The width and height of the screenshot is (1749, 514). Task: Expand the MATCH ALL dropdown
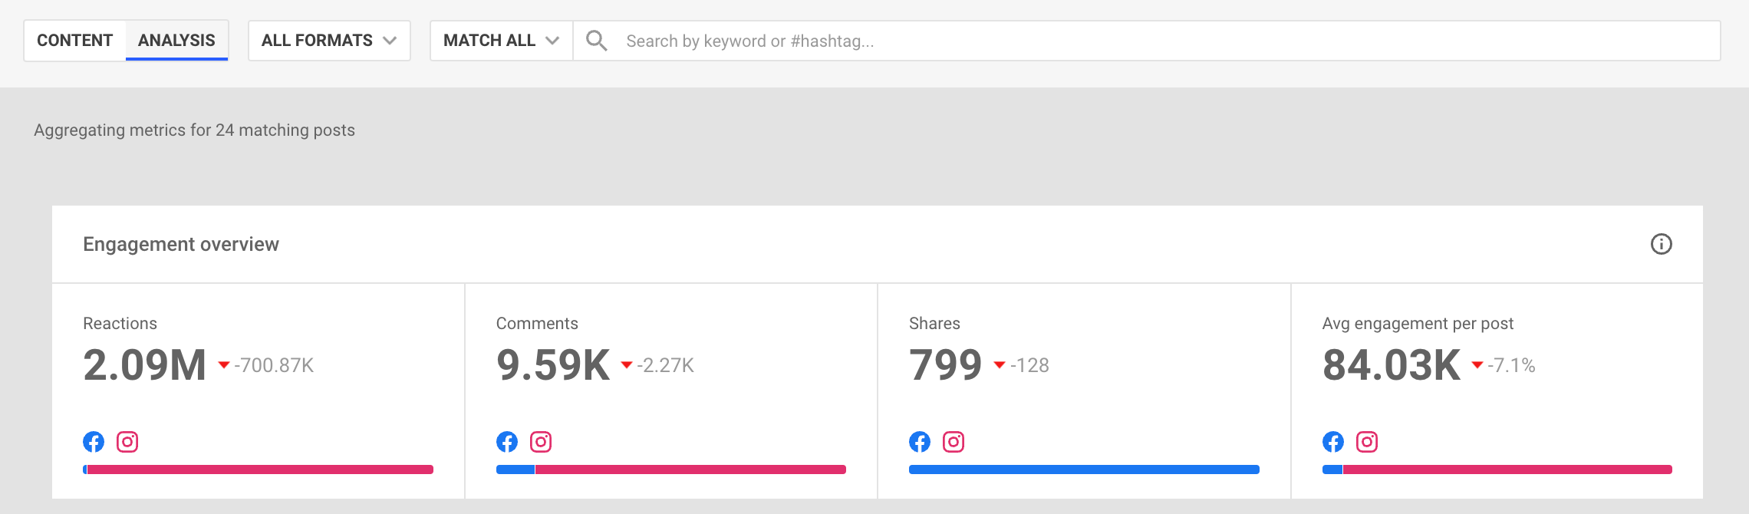[x=502, y=41]
